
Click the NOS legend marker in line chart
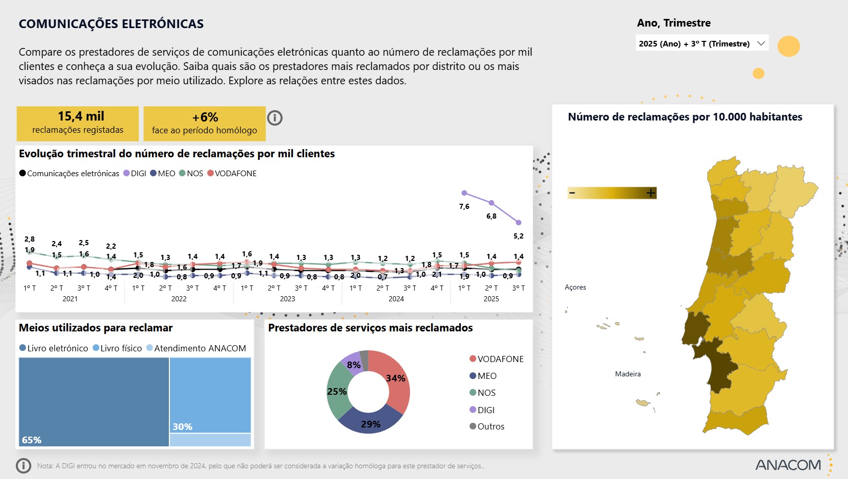182,174
